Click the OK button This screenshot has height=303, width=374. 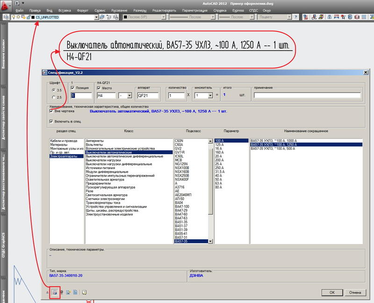[x=332, y=293]
